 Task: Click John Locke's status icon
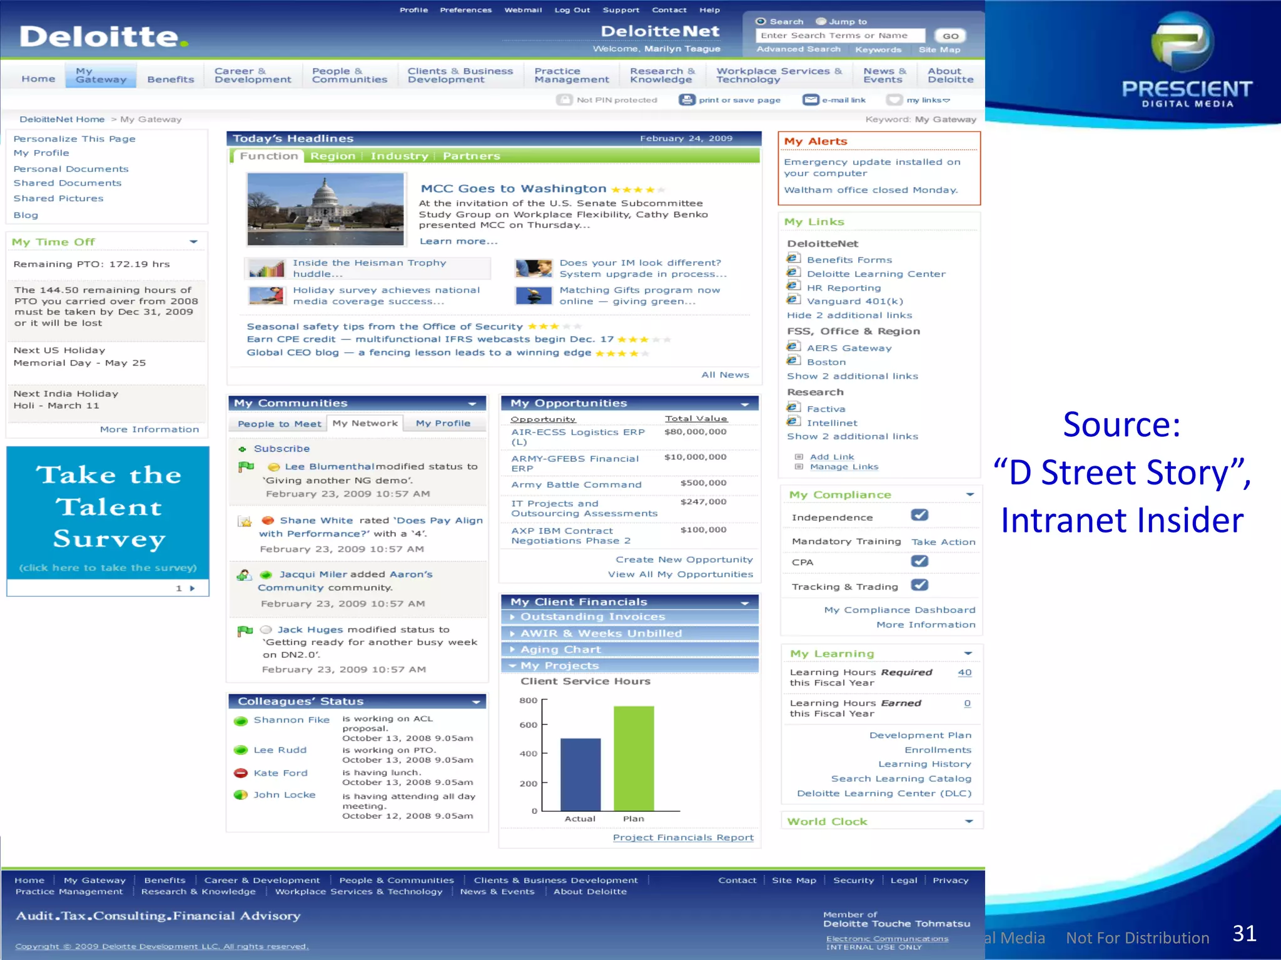[241, 795]
